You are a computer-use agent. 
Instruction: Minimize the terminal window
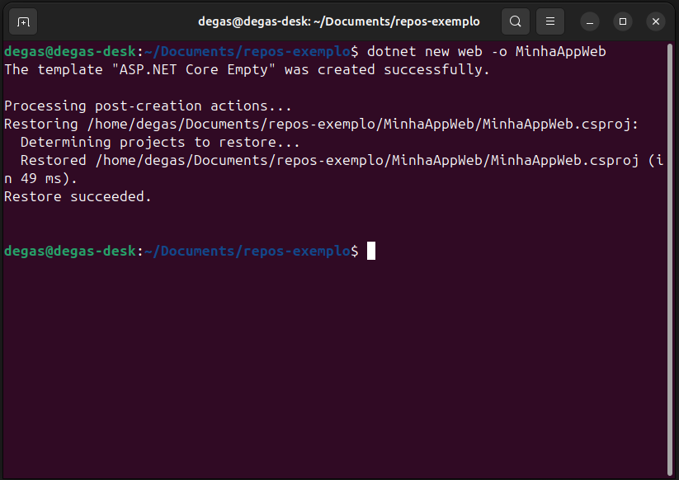click(590, 21)
